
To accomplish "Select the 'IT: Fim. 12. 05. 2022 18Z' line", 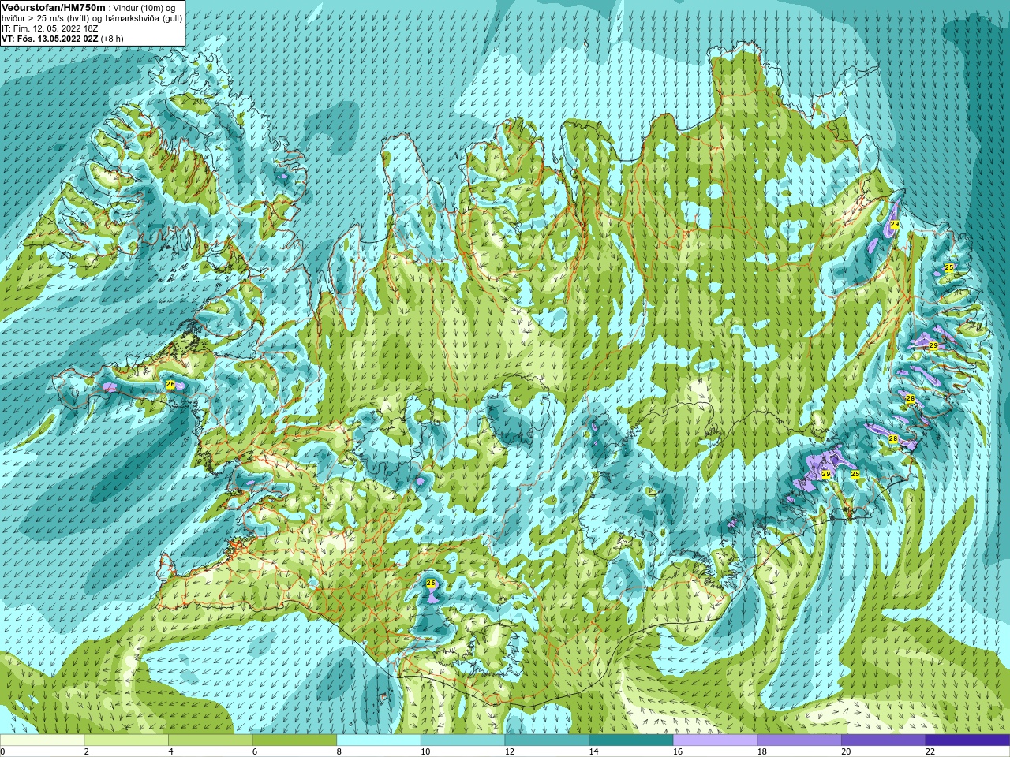I will 50,28.
